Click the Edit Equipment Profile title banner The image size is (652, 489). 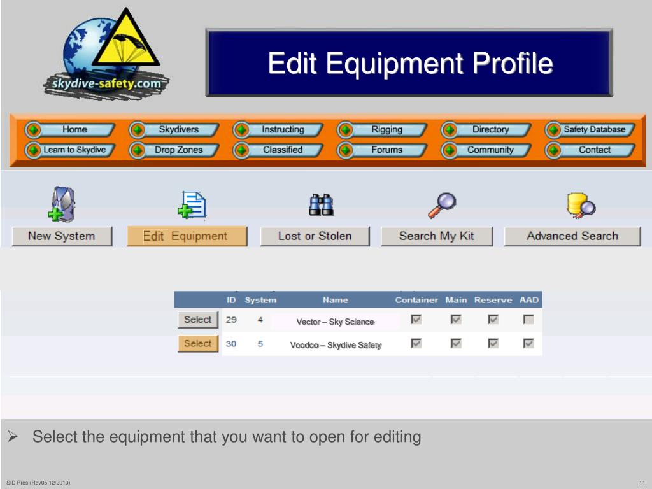click(x=409, y=63)
